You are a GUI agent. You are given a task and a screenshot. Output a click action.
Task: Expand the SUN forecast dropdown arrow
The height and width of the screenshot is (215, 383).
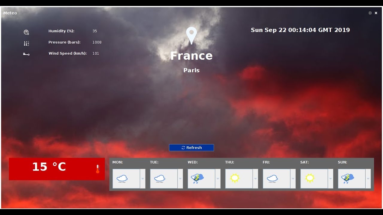pos(368,179)
